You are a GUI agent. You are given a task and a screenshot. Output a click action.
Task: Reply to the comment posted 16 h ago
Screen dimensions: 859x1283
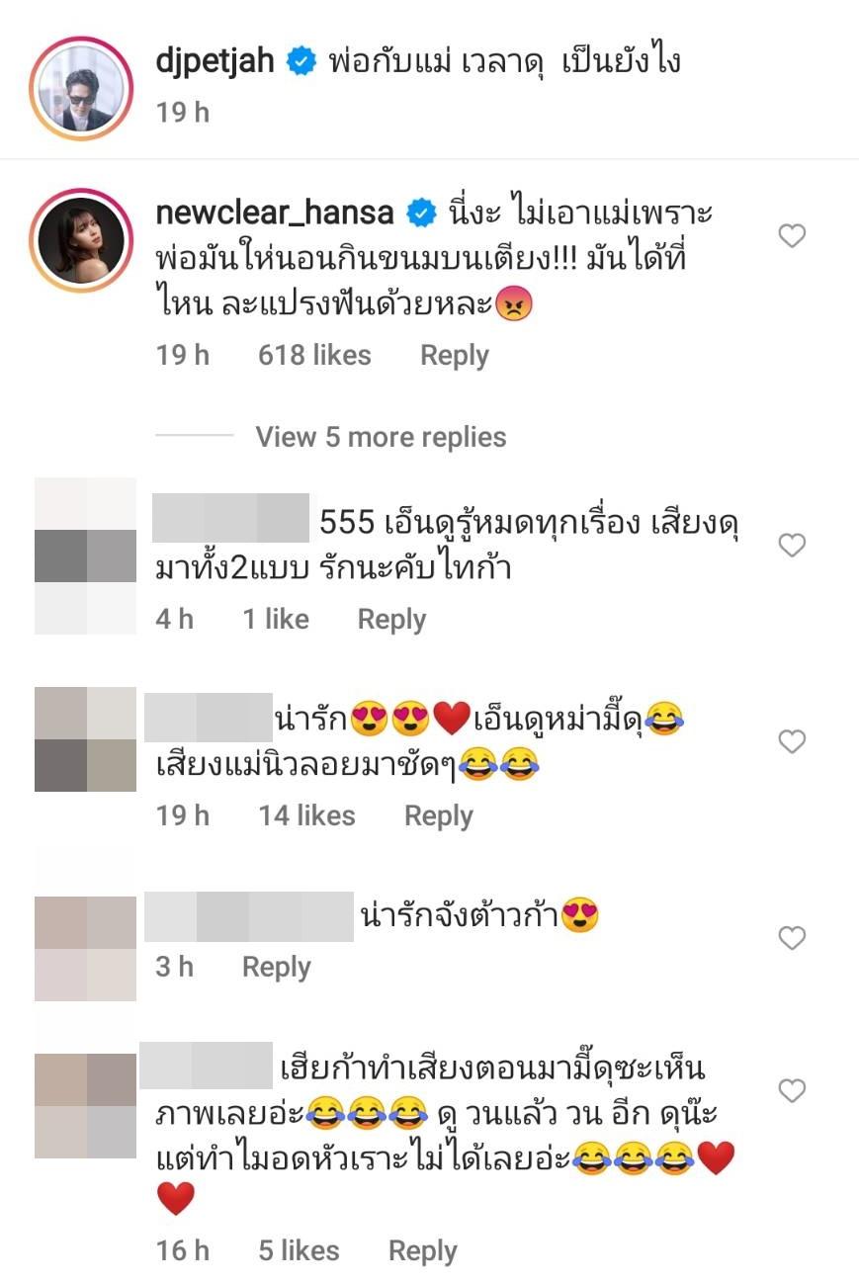coord(423,1250)
